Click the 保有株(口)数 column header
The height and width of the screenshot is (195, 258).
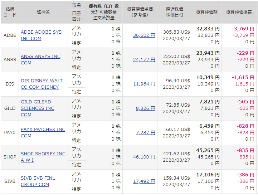[104, 12]
